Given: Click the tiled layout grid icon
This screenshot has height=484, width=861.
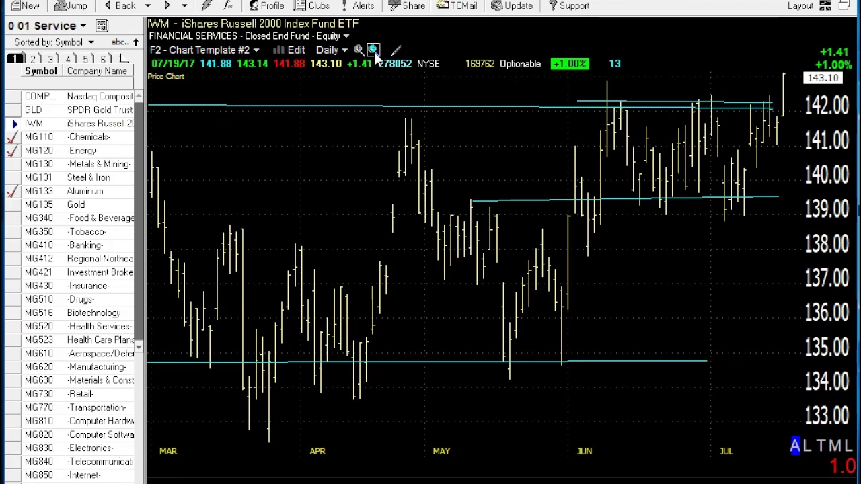Looking at the screenshot, I should click(x=825, y=6).
